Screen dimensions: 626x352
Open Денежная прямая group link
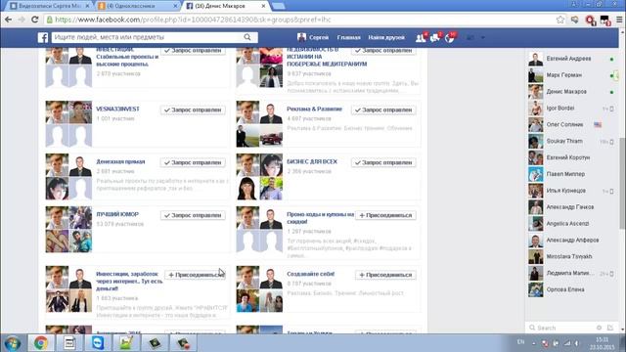[x=120, y=161]
